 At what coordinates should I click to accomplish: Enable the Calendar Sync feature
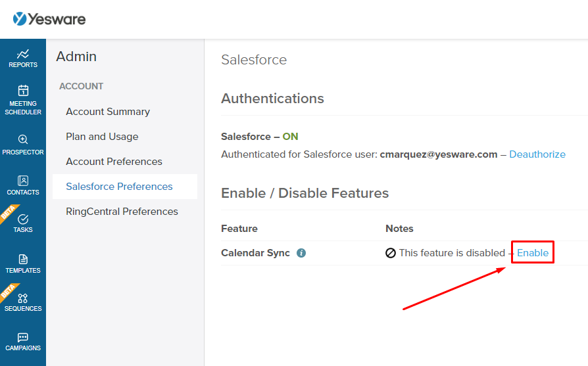pos(533,253)
